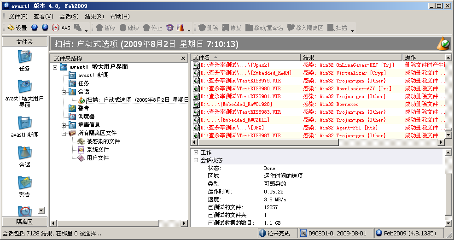This screenshot has width=454, height=240.
Task: Open the first toolbar overflow dropdown arrow
Action: click(86, 30)
